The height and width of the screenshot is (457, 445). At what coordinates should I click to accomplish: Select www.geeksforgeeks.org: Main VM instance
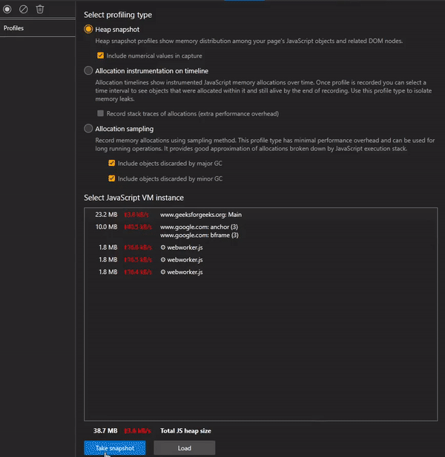(x=201, y=215)
